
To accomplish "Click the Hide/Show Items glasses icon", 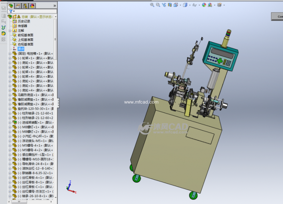I will (x=194, y=5).
